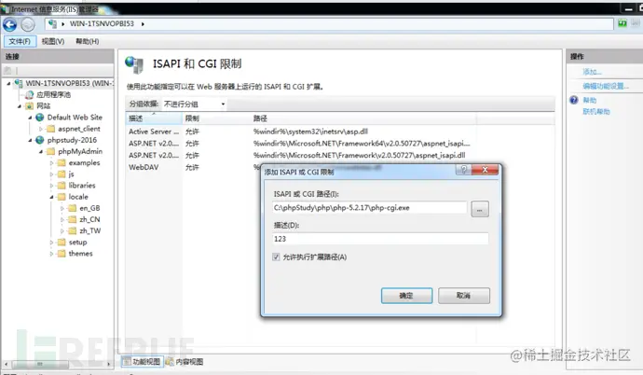Click the Help (帮助) link in actions pane

pyautogui.click(x=590, y=100)
